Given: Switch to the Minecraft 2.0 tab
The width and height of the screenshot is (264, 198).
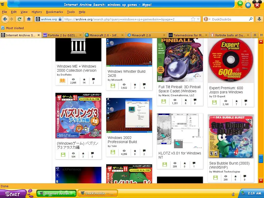Looking at the screenshot, I should click(x=146, y=35).
